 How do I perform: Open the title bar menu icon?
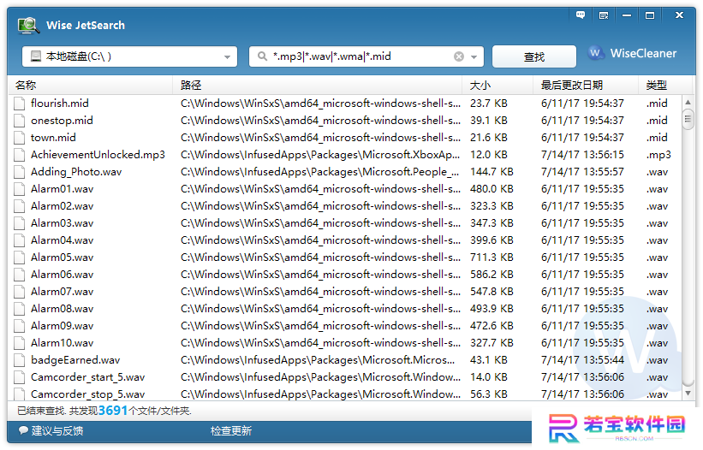coord(604,15)
